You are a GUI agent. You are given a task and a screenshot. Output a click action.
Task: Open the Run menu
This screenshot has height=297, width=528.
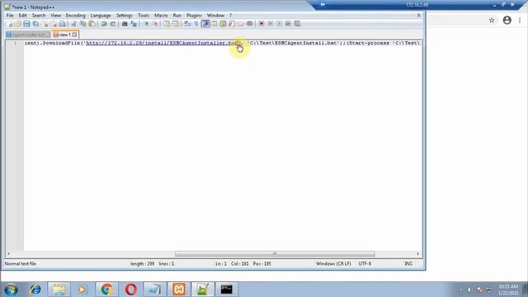[x=177, y=16]
